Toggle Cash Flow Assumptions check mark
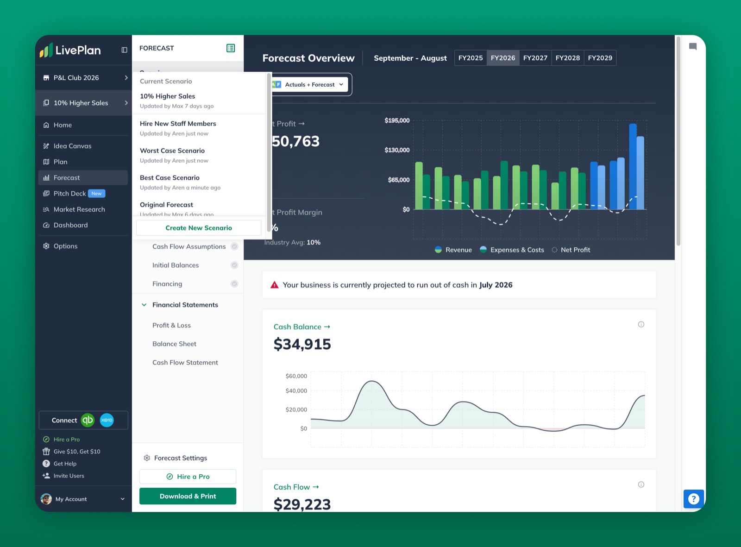This screenshot has height=547, width=741. [x=234, y=246]
